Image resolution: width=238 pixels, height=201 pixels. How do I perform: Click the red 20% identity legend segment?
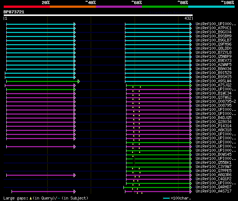26,7
